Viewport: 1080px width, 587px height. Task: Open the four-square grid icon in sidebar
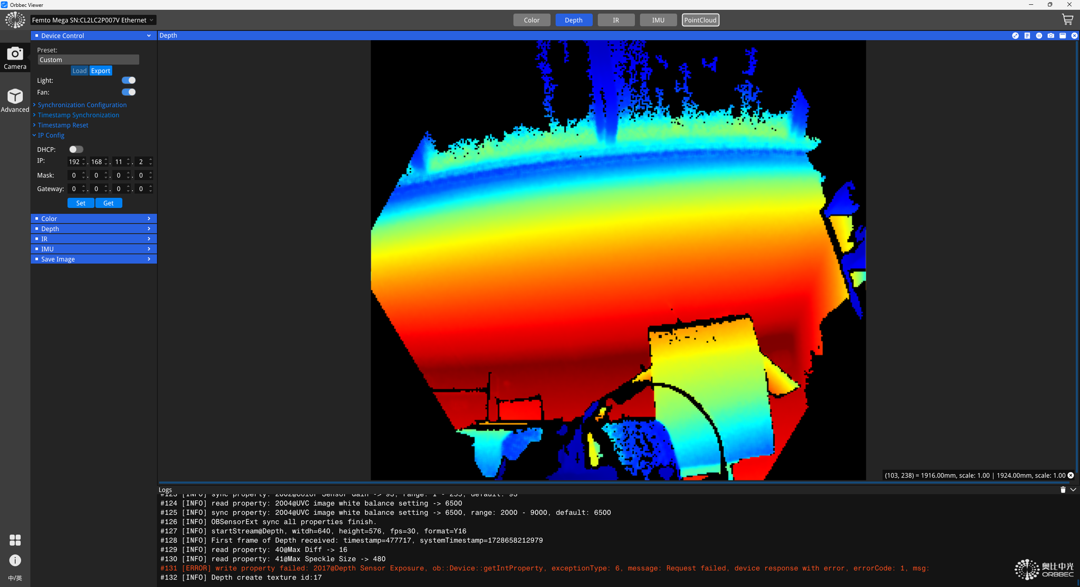click(x=15, y=540)
